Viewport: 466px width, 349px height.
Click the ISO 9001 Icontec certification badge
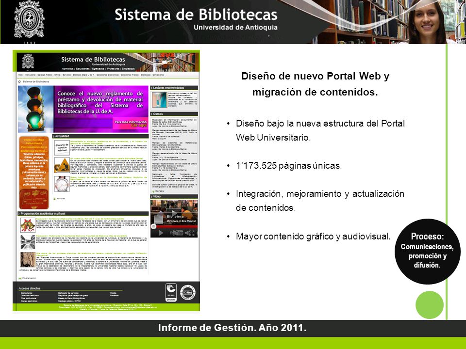pos(171,292)
